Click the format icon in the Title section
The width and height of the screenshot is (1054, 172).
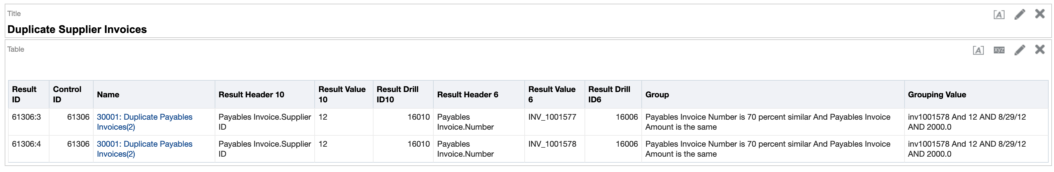998,15
